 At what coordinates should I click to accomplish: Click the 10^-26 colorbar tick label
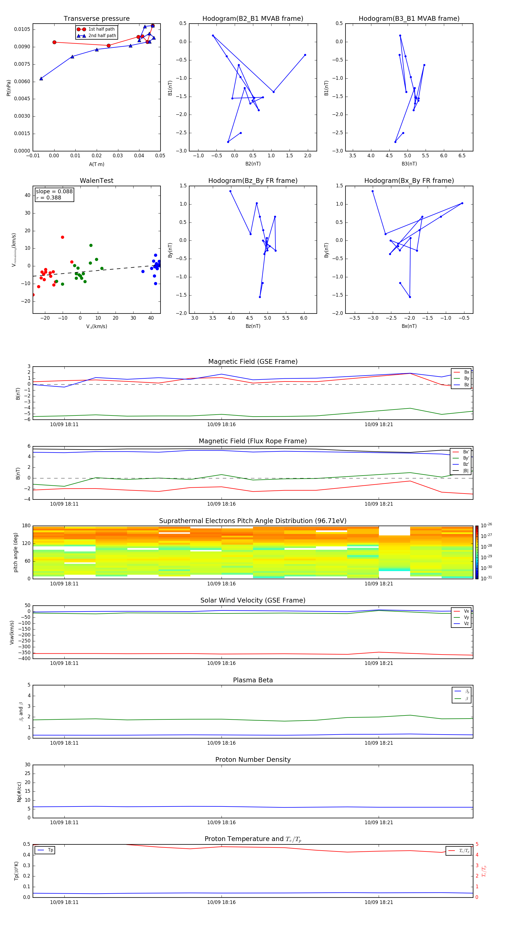tap(486, 525)
